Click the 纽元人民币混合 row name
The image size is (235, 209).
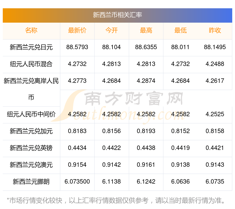(x=31, y=64)
